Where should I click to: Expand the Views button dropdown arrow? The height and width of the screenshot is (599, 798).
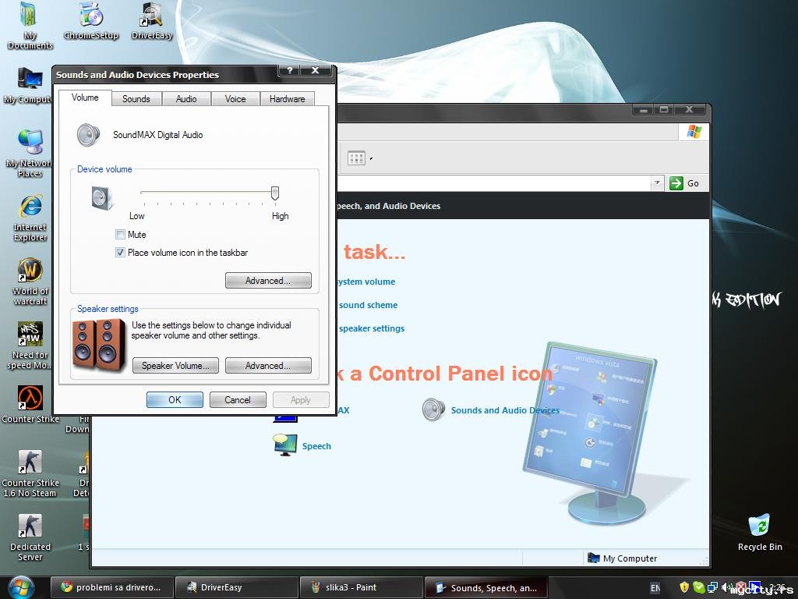[x=371, y=158]
